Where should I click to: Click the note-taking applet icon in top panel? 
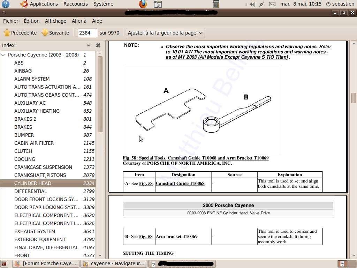[158, 4]
